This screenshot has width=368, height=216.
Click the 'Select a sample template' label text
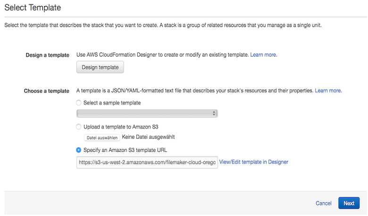click(x=112, y=102)
